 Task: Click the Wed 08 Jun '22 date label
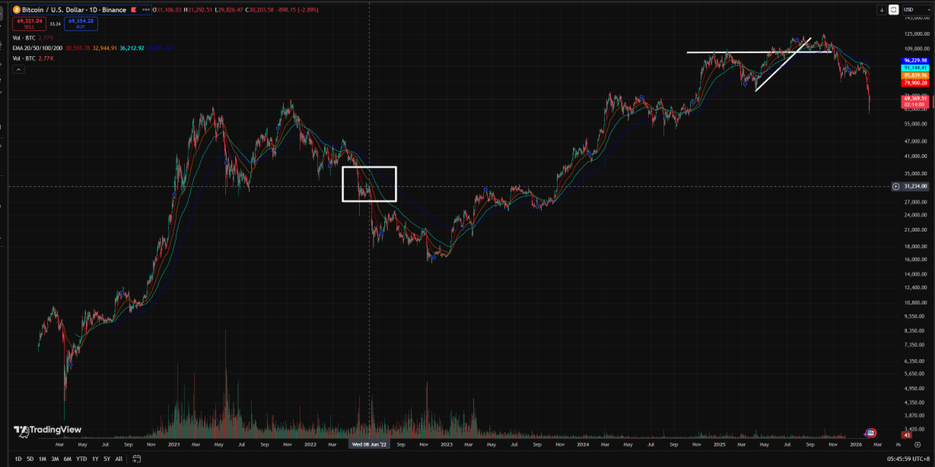(369, 444)
